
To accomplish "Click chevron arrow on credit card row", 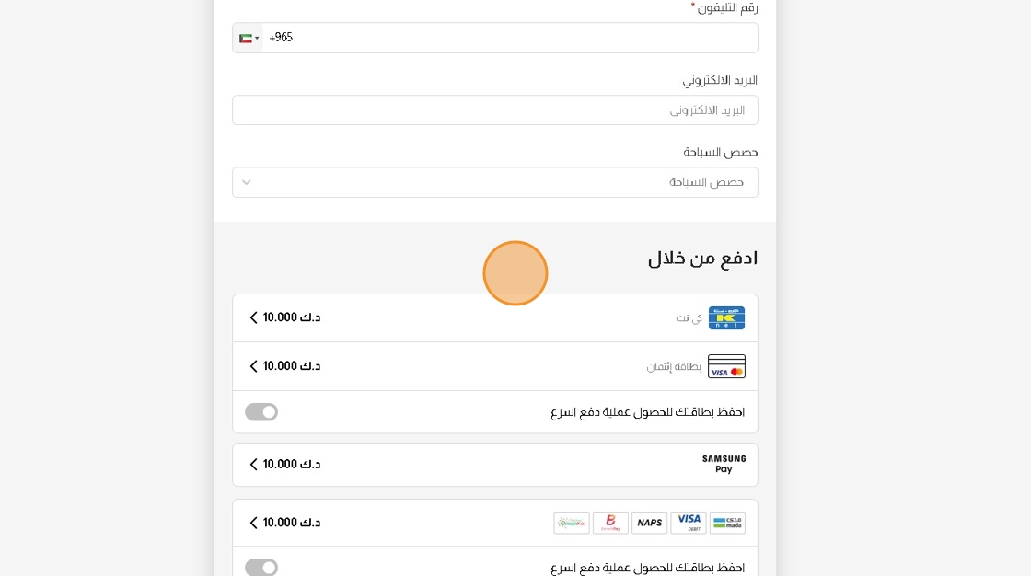I will tap(254, 366).
